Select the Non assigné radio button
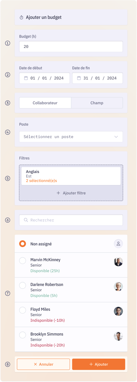Viewport: 137px width, 382px height. pos(23,244)
